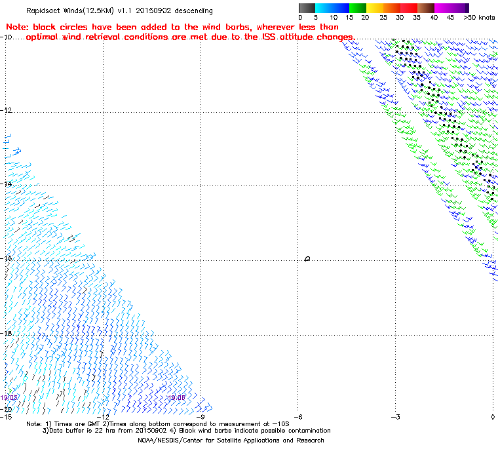This screenshot has width=498, height=451.
Task: Click the latitude label '-10'
Action: click(6, 37)
